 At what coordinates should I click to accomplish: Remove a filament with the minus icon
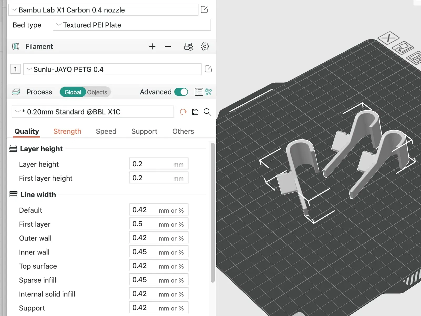pos(168,47)
